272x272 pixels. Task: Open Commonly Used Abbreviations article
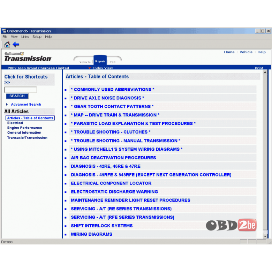(x=112, y=90)
